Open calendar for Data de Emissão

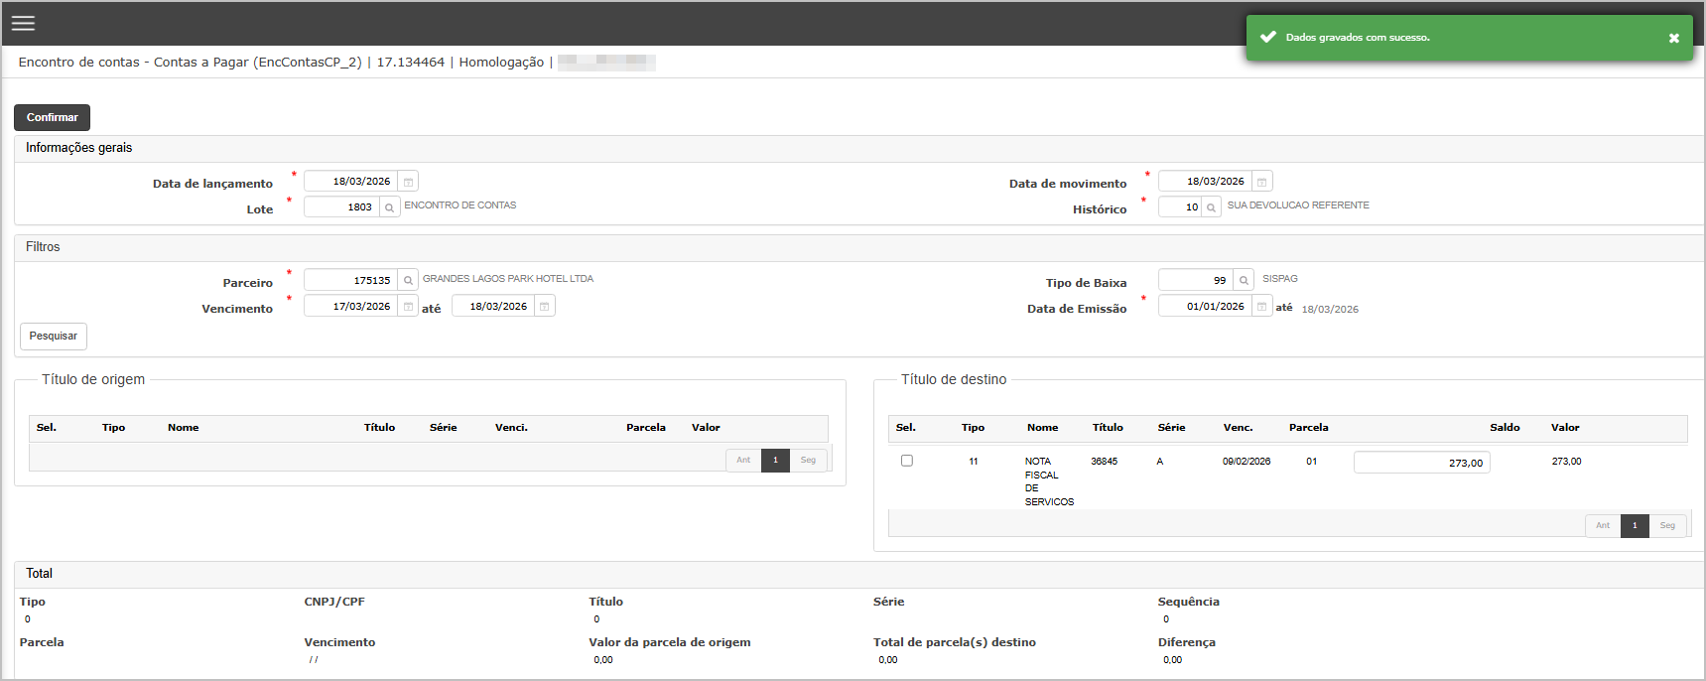(1261, 307)
